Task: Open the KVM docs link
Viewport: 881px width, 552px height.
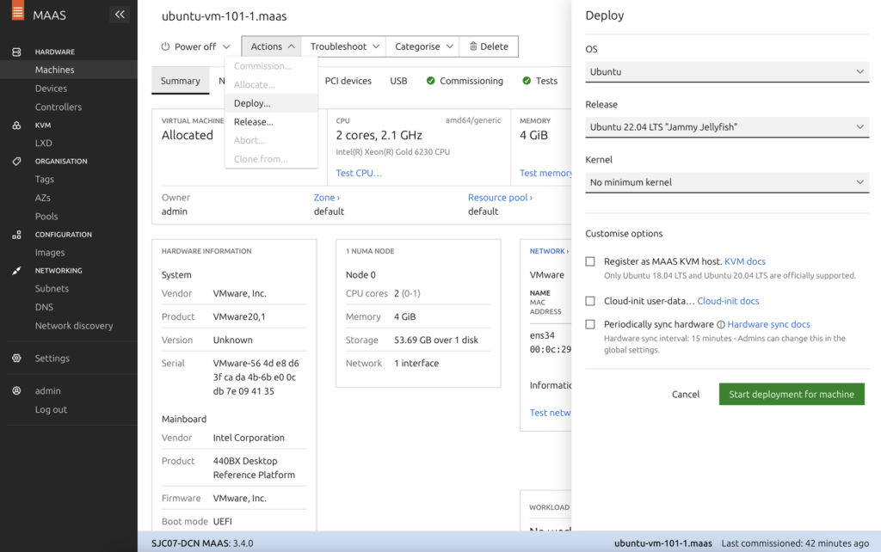Action: click(x=744, y=261)
